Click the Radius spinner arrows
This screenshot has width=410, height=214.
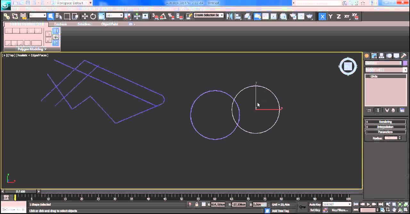(400, 138)
